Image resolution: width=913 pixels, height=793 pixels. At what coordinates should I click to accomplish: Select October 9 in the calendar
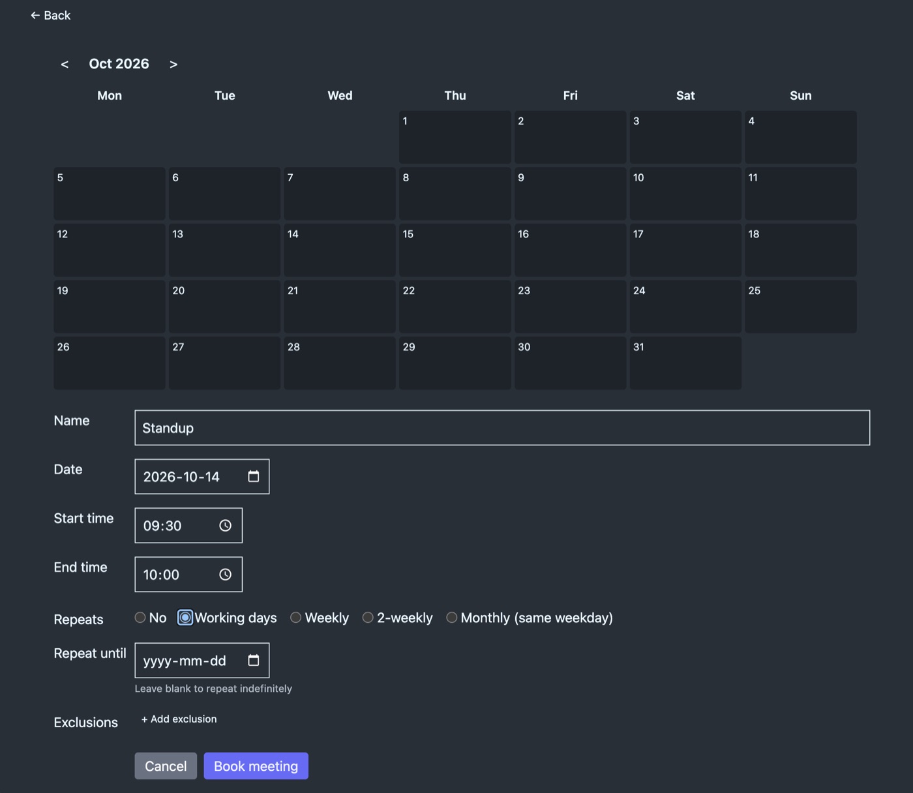571,194
